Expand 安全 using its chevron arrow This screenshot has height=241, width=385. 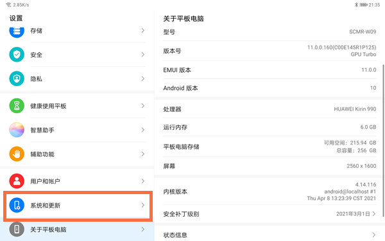click(143, 55)
